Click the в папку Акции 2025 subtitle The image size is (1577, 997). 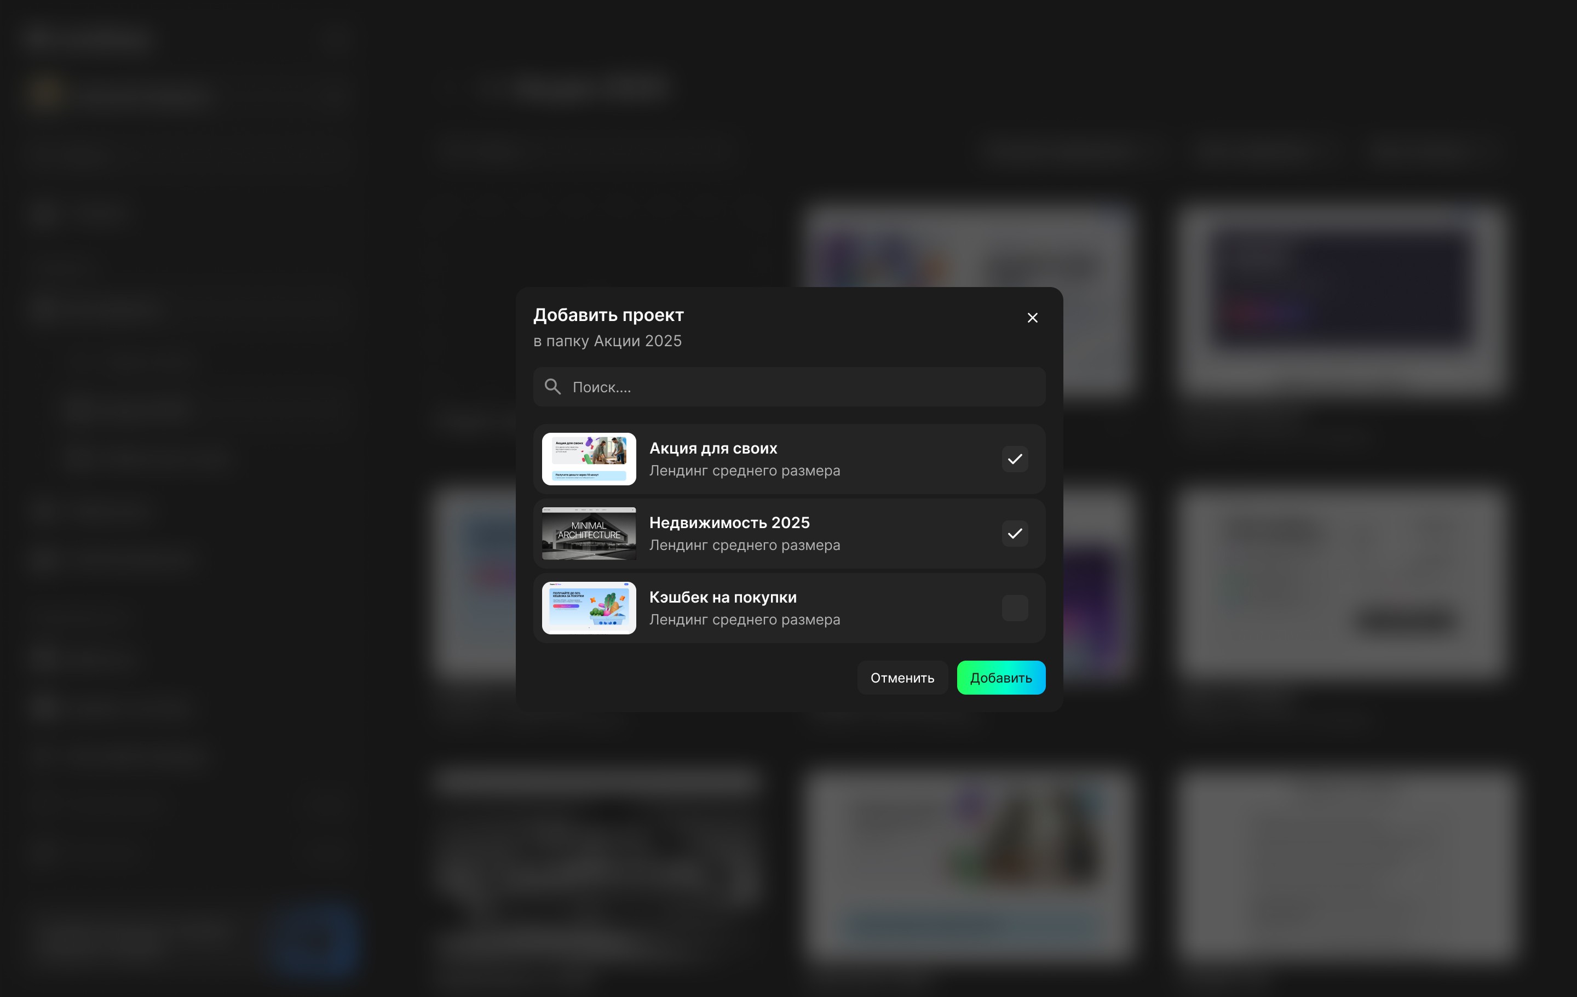(x=607, y=341)
